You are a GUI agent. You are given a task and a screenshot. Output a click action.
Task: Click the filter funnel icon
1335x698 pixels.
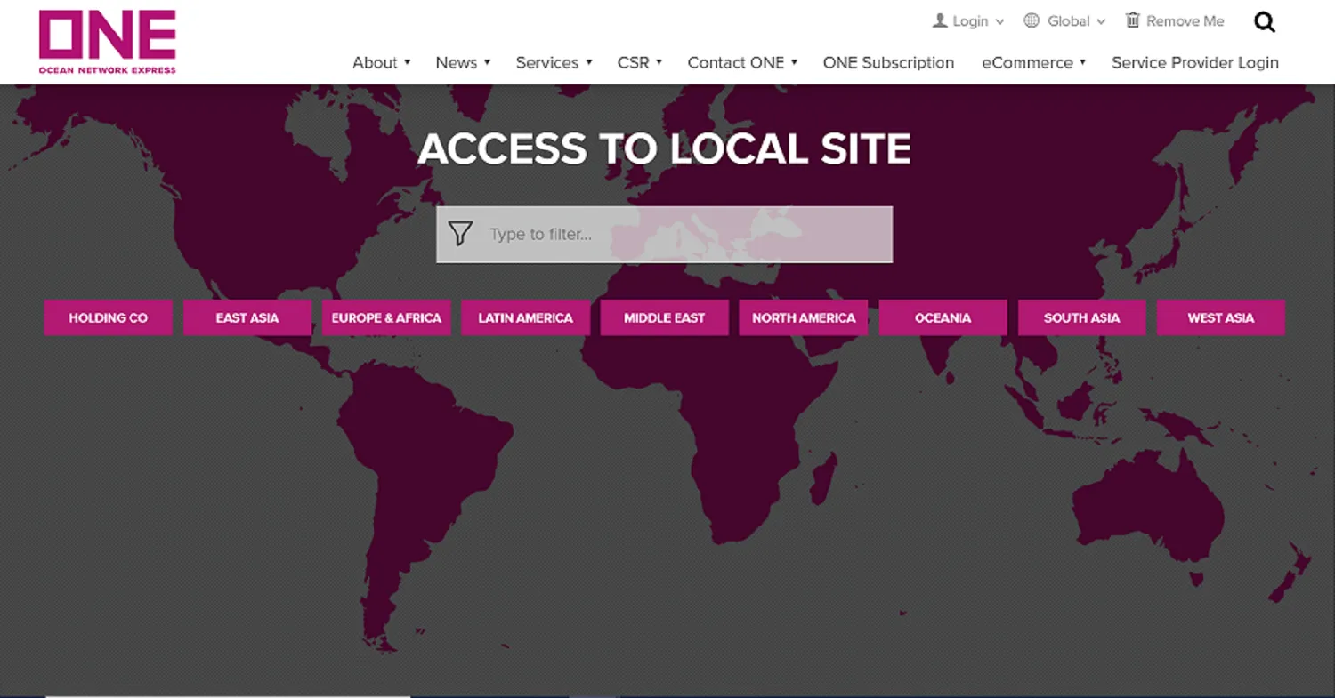460,234
